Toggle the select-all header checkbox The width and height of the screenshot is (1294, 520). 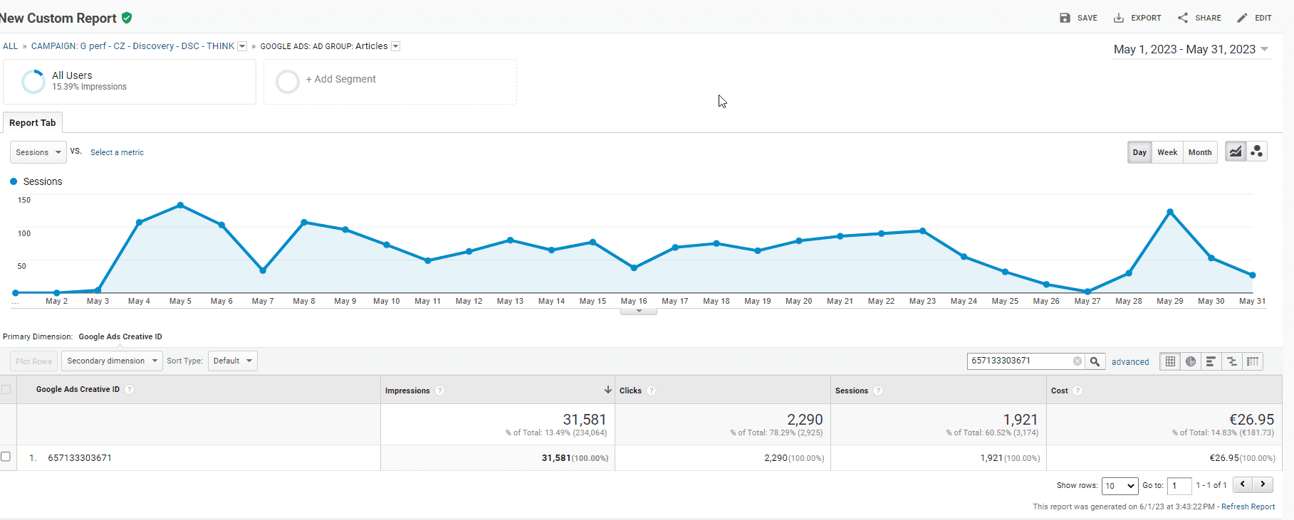(6, 389)
